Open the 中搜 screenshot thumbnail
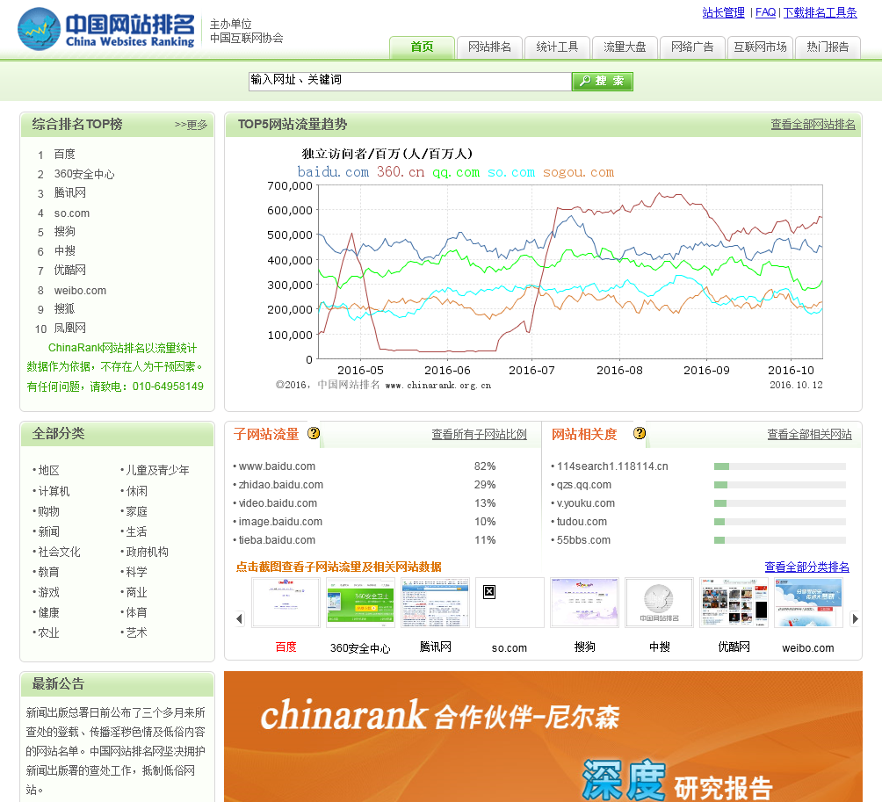882x802 pixels. click(659, 603)
